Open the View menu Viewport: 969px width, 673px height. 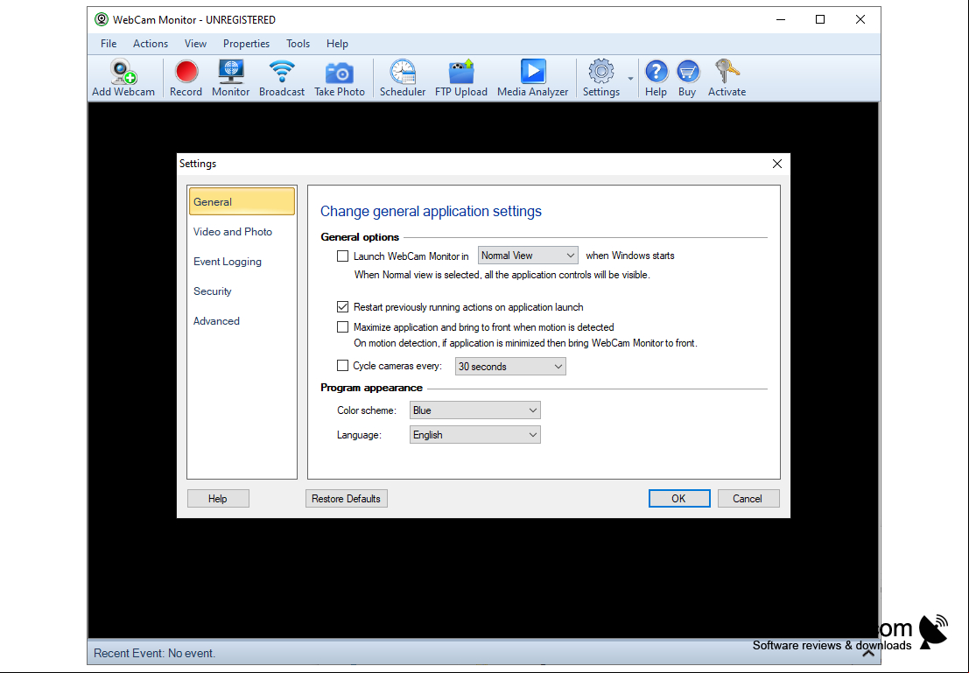195,44
